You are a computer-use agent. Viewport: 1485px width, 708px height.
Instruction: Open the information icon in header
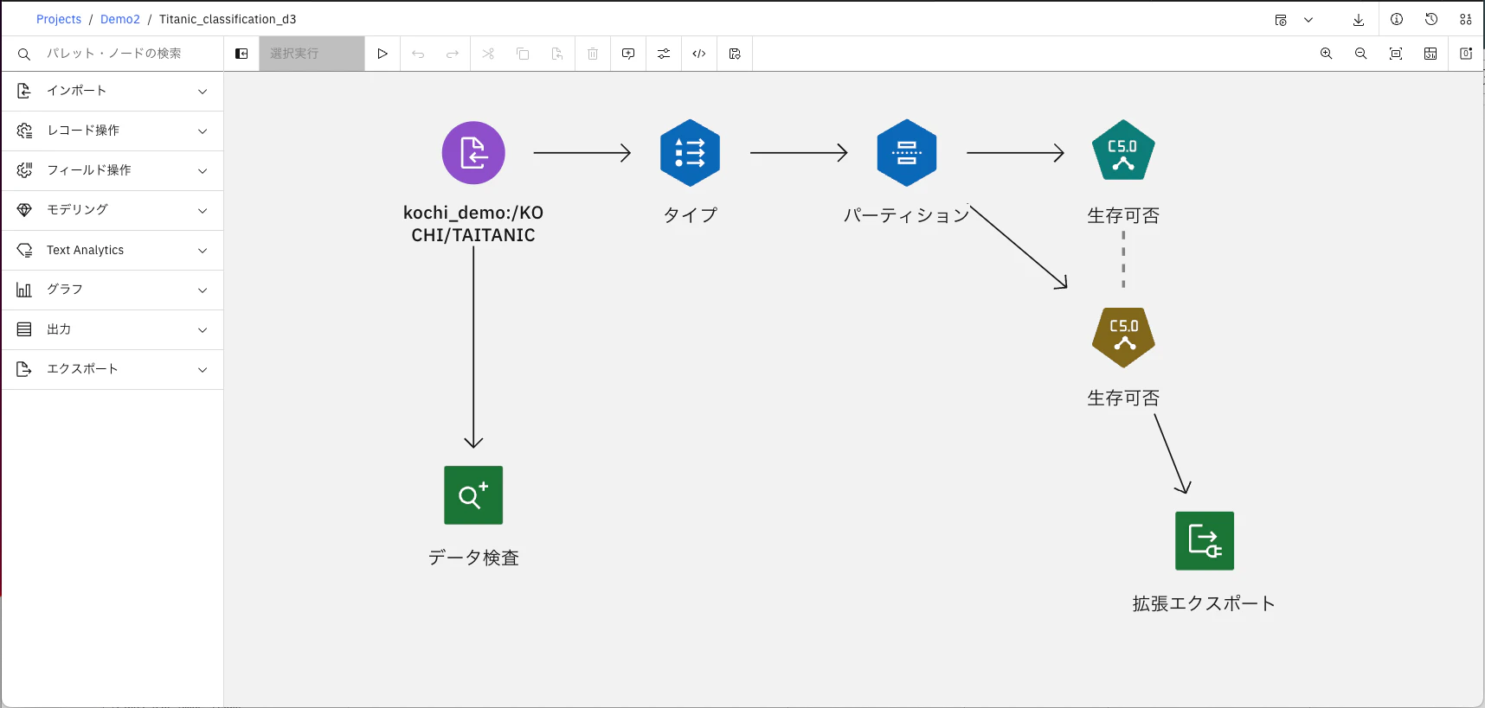coord(1397,19)
